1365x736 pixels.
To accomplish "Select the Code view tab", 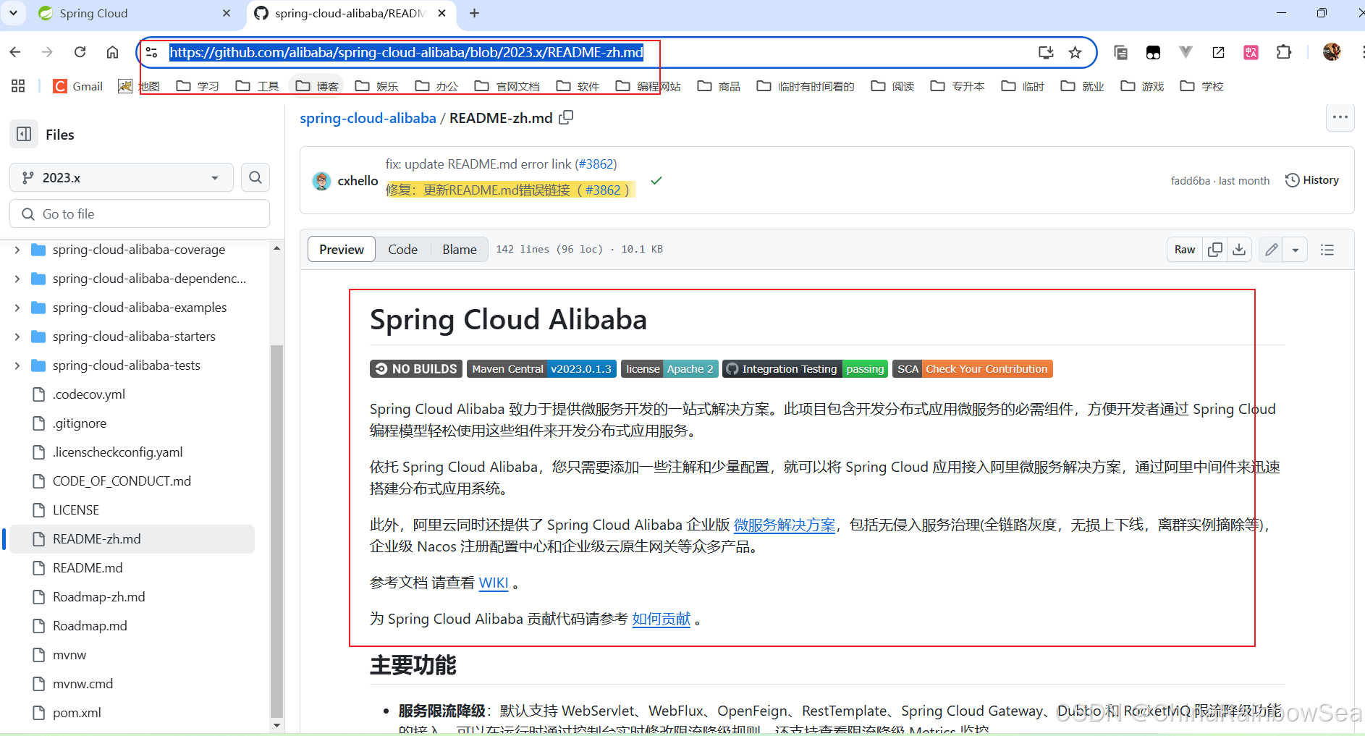I will (402, 250).
